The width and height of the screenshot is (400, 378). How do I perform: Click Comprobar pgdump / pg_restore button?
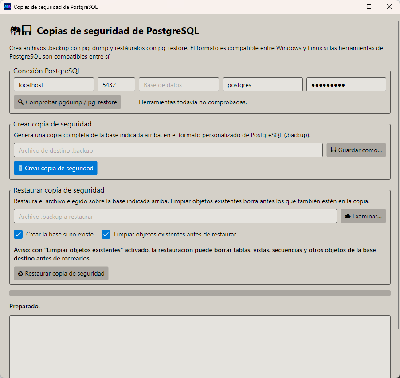[67, 102]
